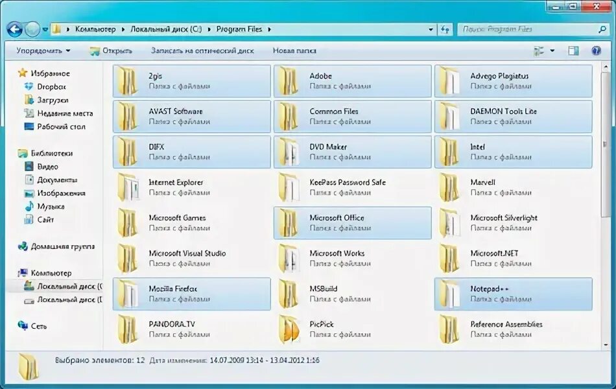Select the Microsoft.NET folder icon
This screenshot has height=389, width=616.
[450, 259]
